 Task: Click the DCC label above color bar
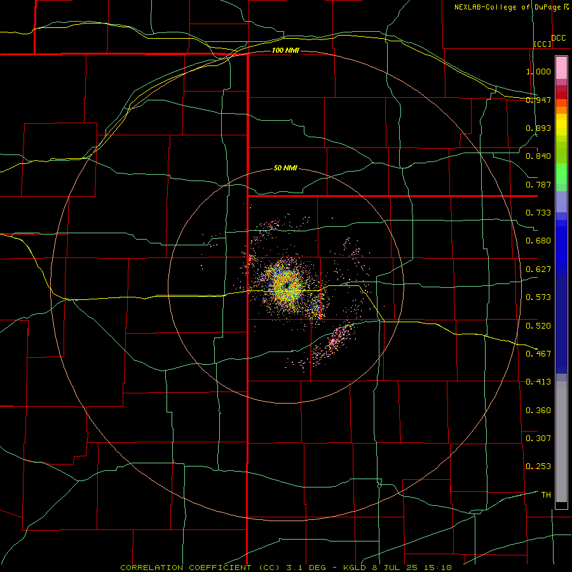click(558, 38)
